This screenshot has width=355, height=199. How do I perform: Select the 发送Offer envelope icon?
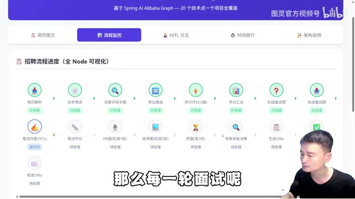pyautogui.click(x=34, y=163)
